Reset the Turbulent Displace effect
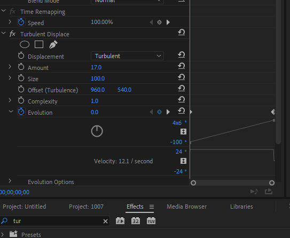The height and width of the screenshot is (238, 290). (181, 33)
